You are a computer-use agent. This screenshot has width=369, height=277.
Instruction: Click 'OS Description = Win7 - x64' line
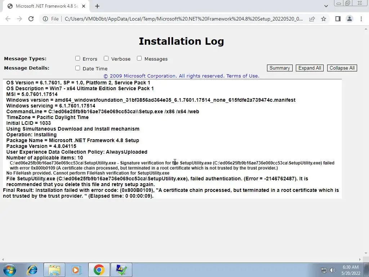(80, 88)
